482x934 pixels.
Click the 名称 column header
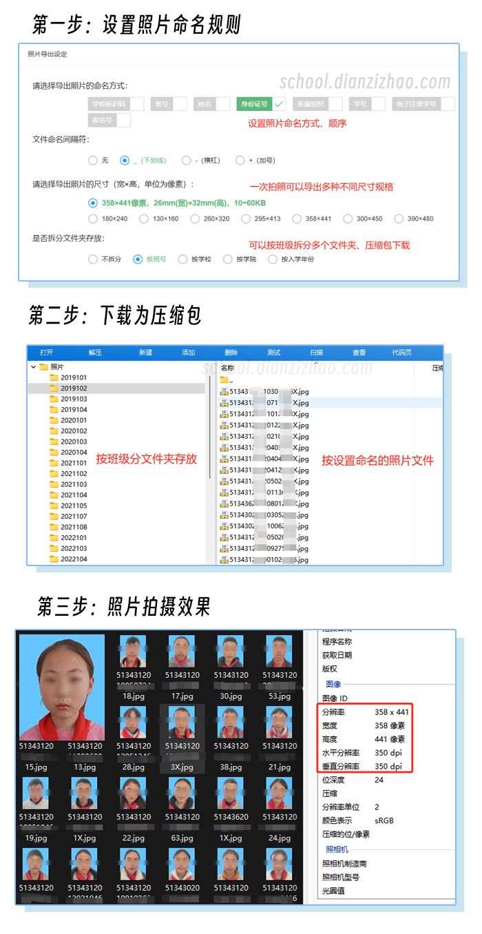point(228,368)
